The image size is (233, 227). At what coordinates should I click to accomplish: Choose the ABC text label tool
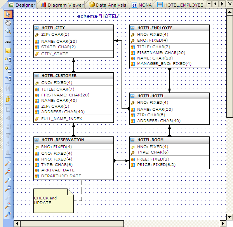point(8,41)
